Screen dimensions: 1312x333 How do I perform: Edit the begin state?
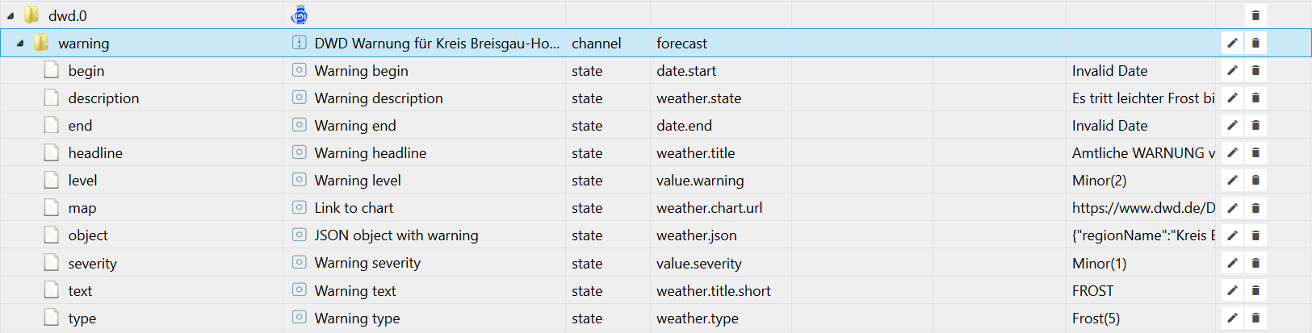tap(1233, 70)
